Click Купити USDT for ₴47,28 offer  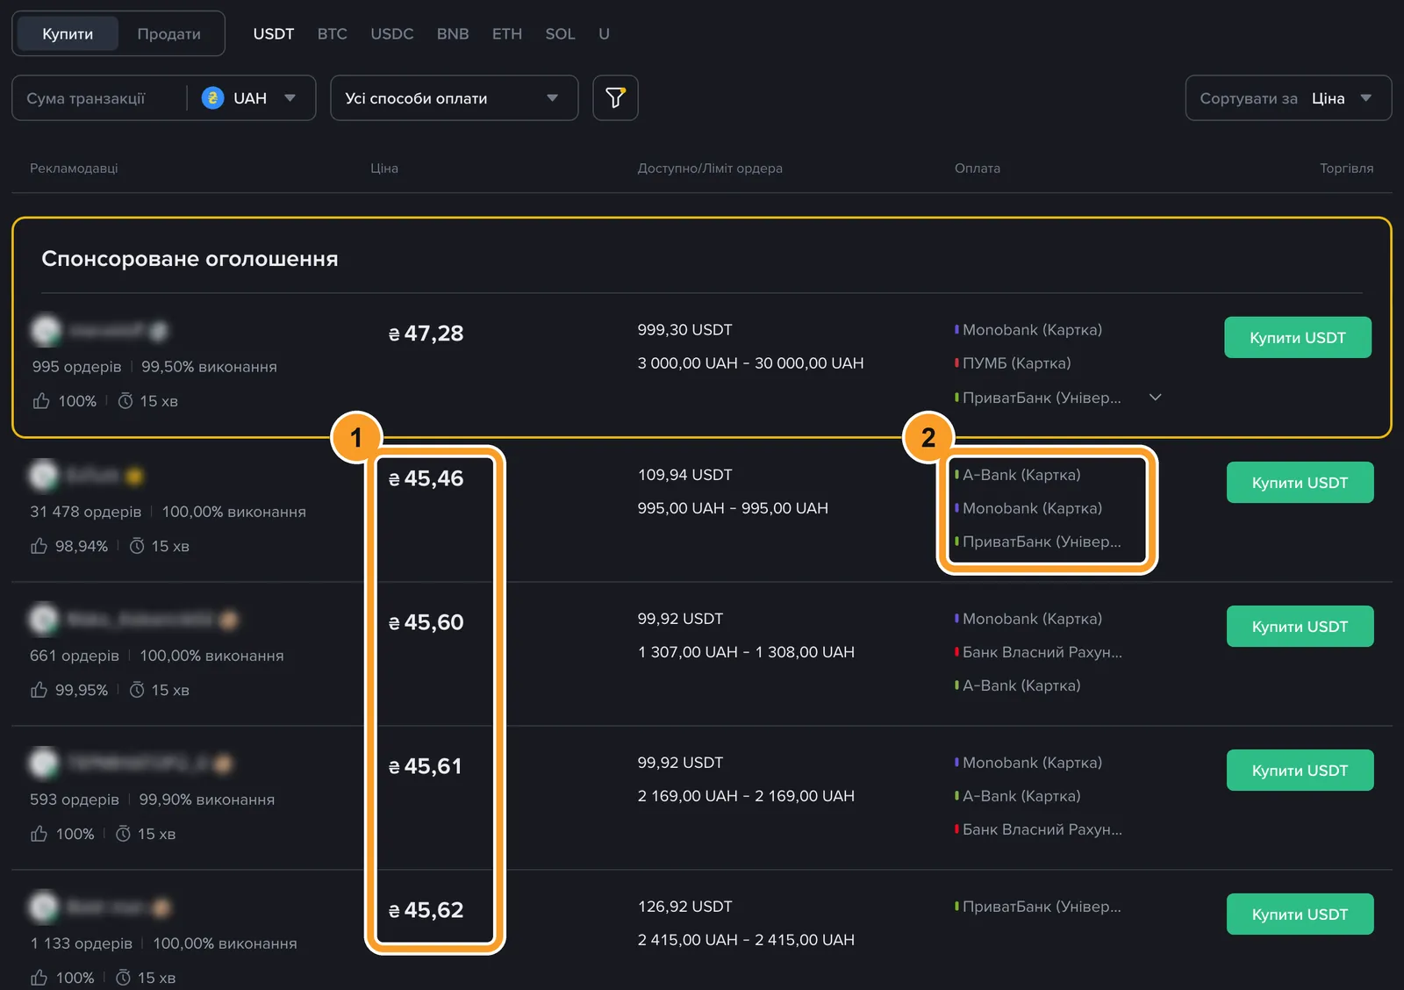pos(1298,337)
